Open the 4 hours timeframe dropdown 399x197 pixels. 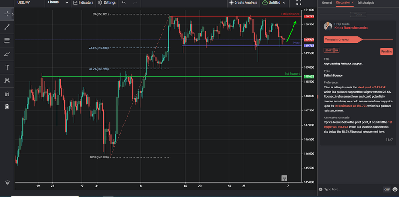[x=58, y=2]
